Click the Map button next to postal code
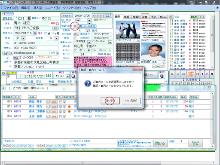The width and height of the screenshot is (220, 165). 16,58
